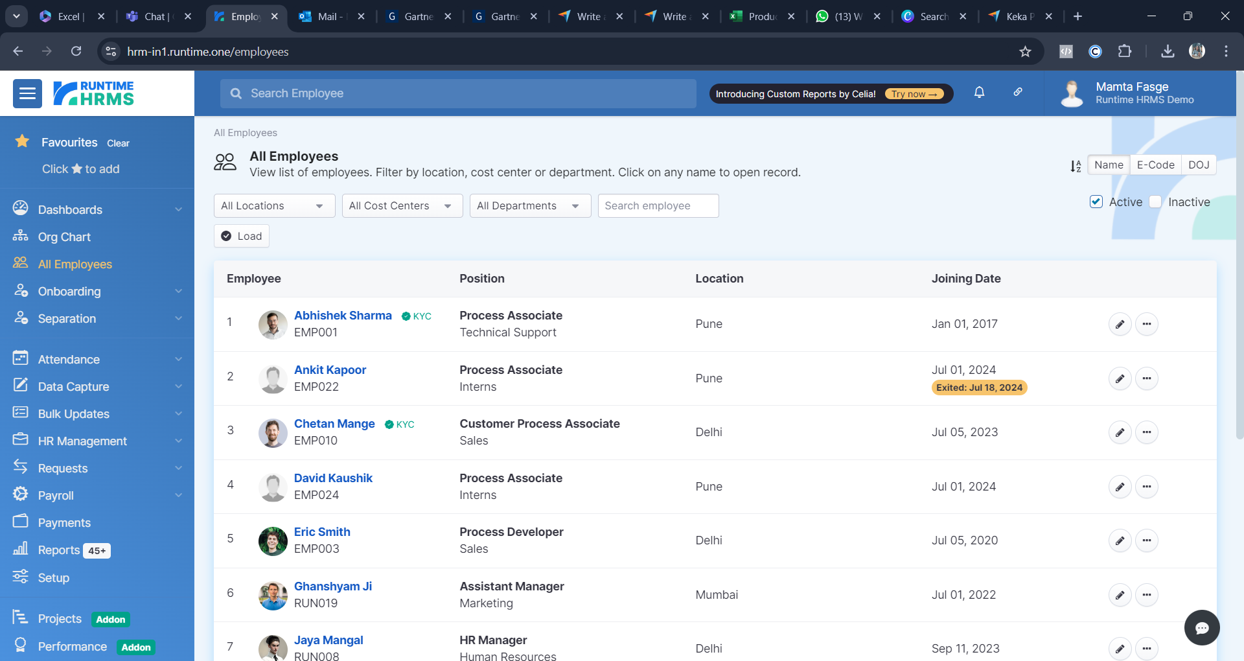Screen dimensions: 1244x661
Task: Open three-dot menu for Eric Smith
Action: pyautogui.click(x=1147, y=540)
